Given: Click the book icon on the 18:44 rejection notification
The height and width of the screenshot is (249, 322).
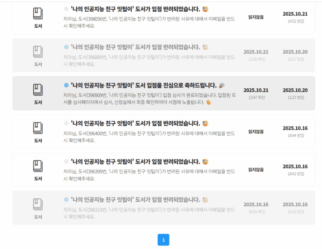Looking at the screenshot, I should click(x=38, y=128).
